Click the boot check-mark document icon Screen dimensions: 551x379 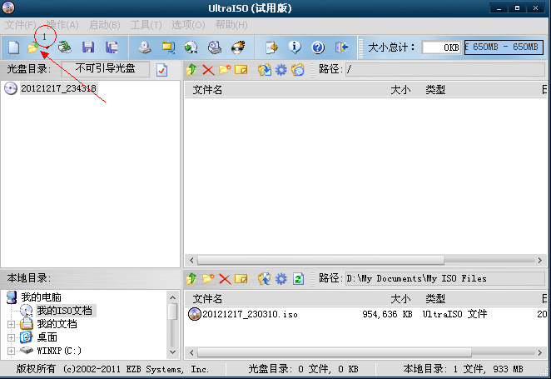pos(161,70)
